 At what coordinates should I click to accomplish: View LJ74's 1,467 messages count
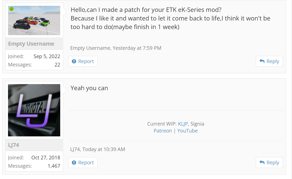click(x=54, y=166)
